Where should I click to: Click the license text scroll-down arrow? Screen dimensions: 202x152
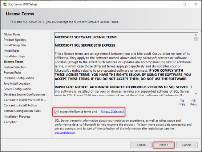coord(196,94)
